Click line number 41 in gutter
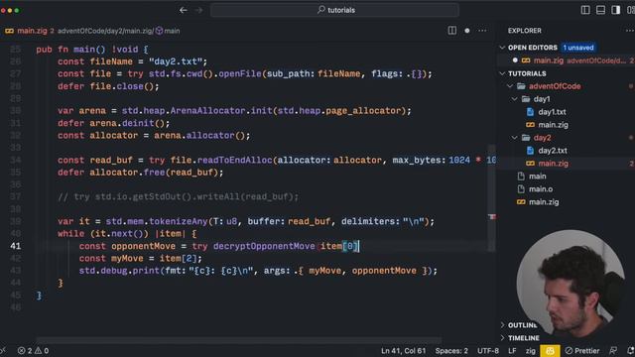Screen dimensions: 635x357 16,246
